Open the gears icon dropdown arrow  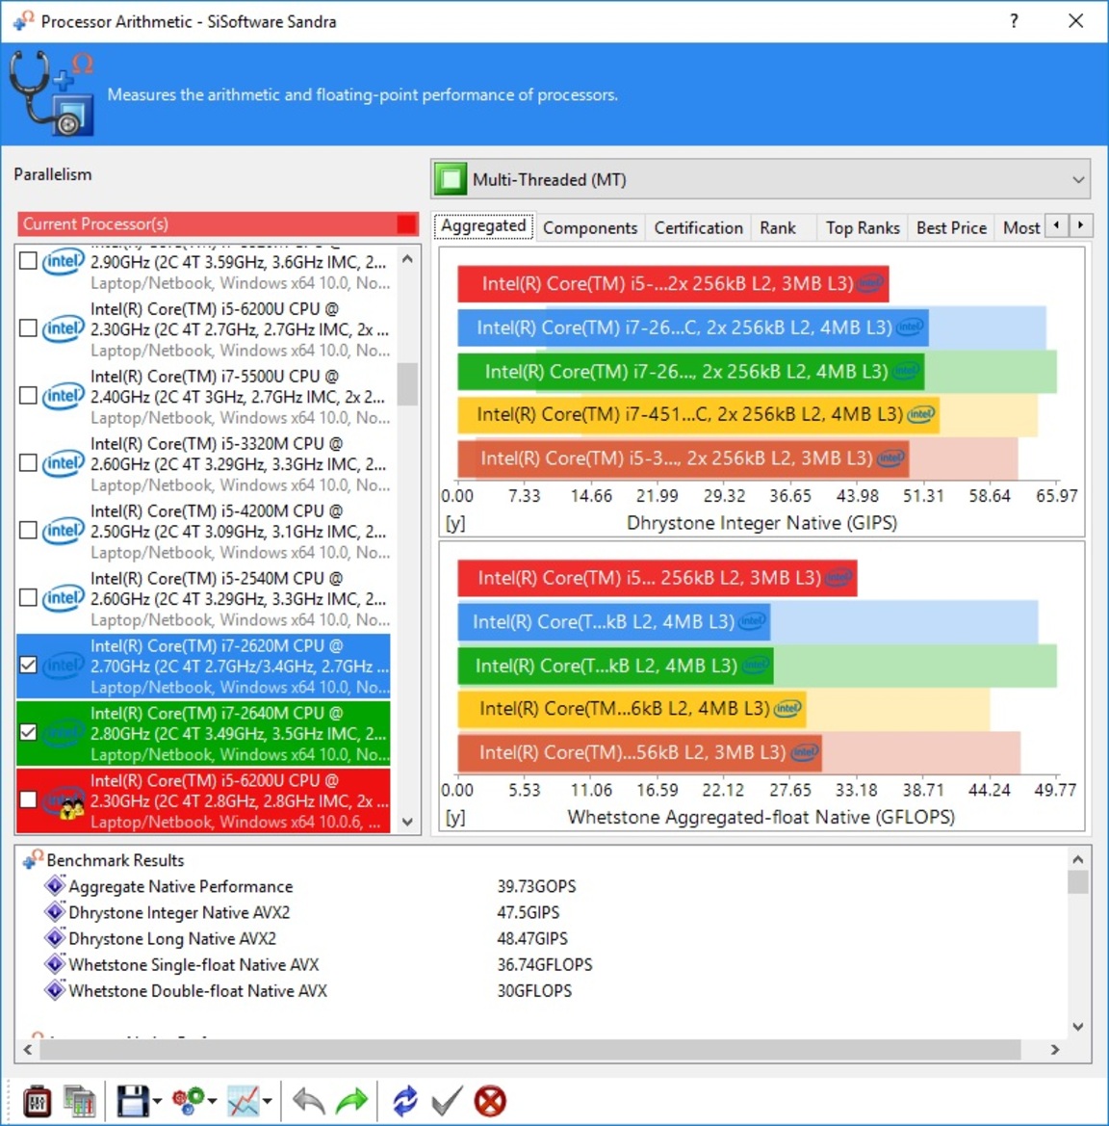[213, 1101]
